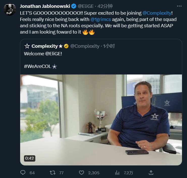Screen dimensions: 187x178
Task: Open the quoted tweet text 'Welcome @EliGE!'
Action: pyautogui.click(x=43, y=54)
